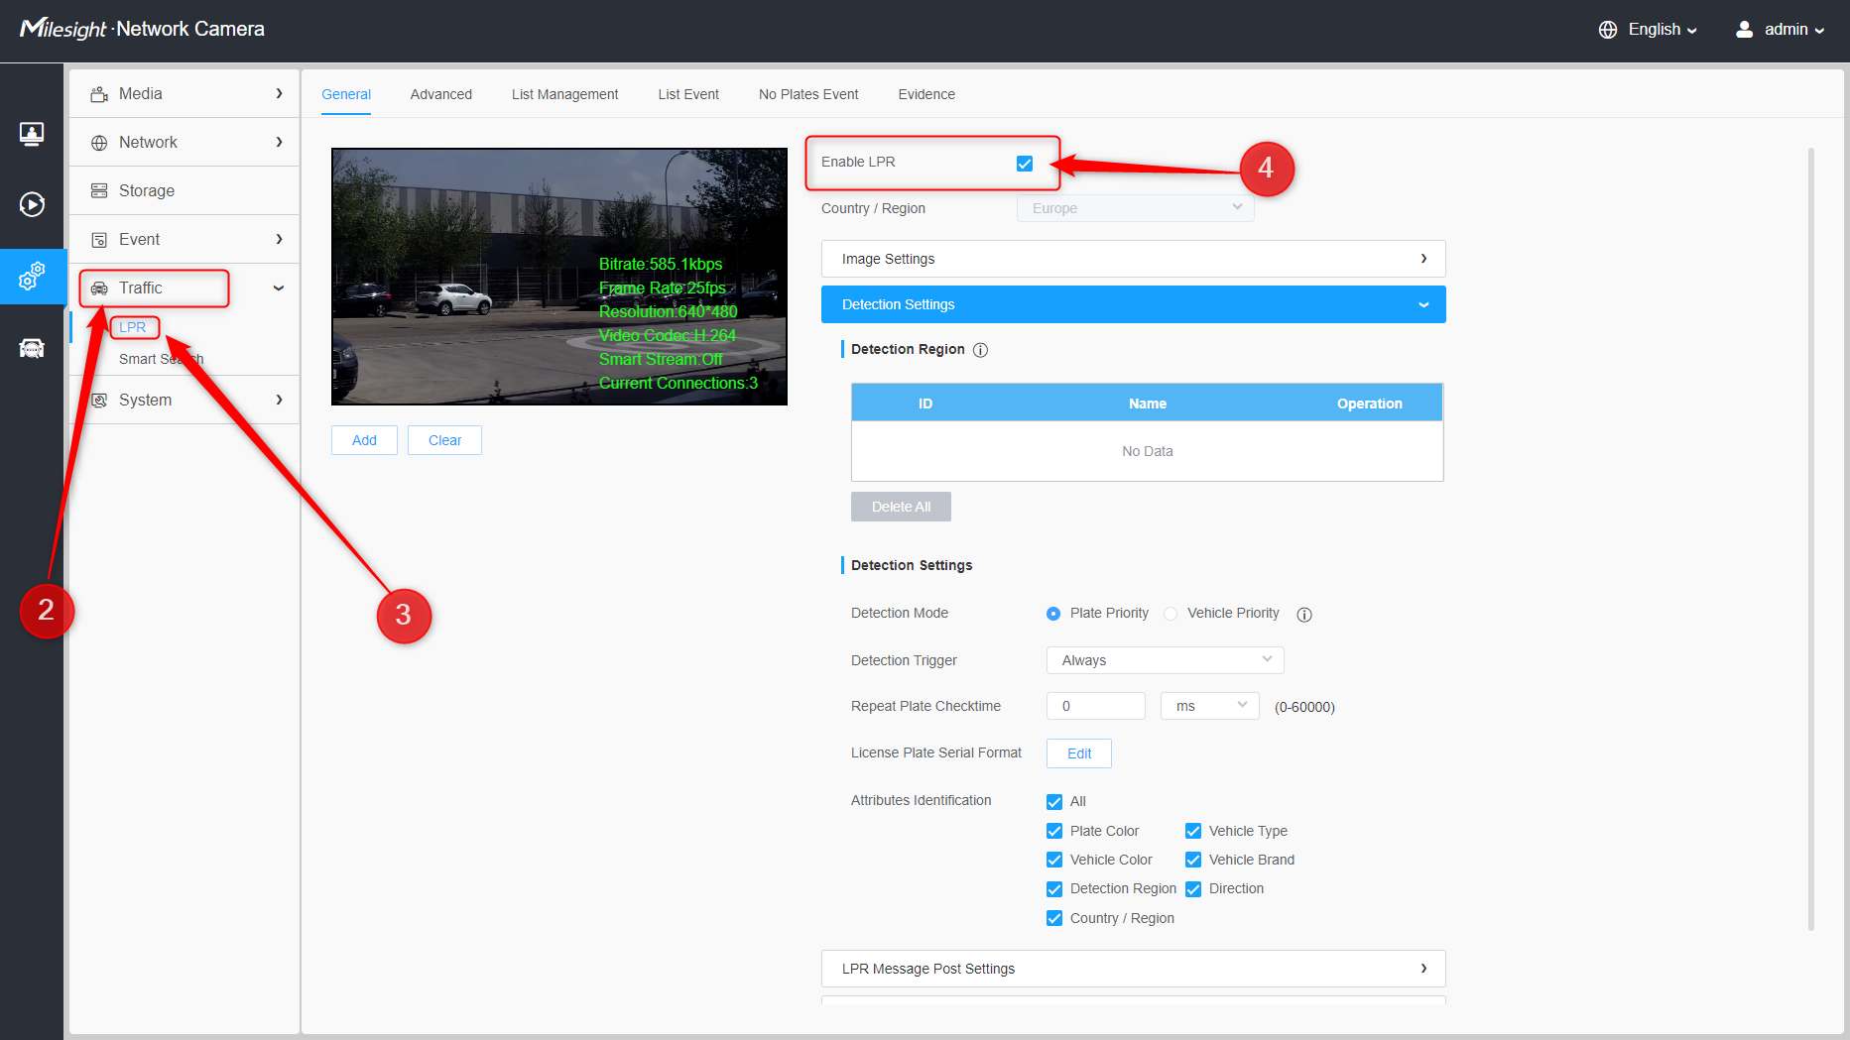The width and height of the screenshot is (1850, 1040).
Task: Click the Media camera icon
Action: click(99, 94)
